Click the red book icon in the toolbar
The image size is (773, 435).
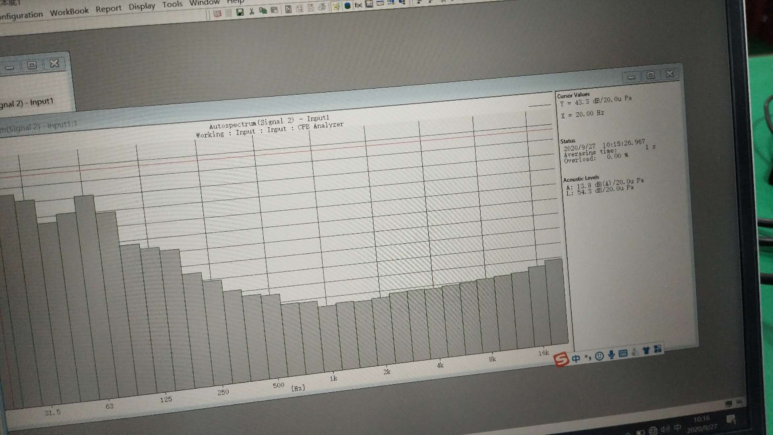[217, 14]
